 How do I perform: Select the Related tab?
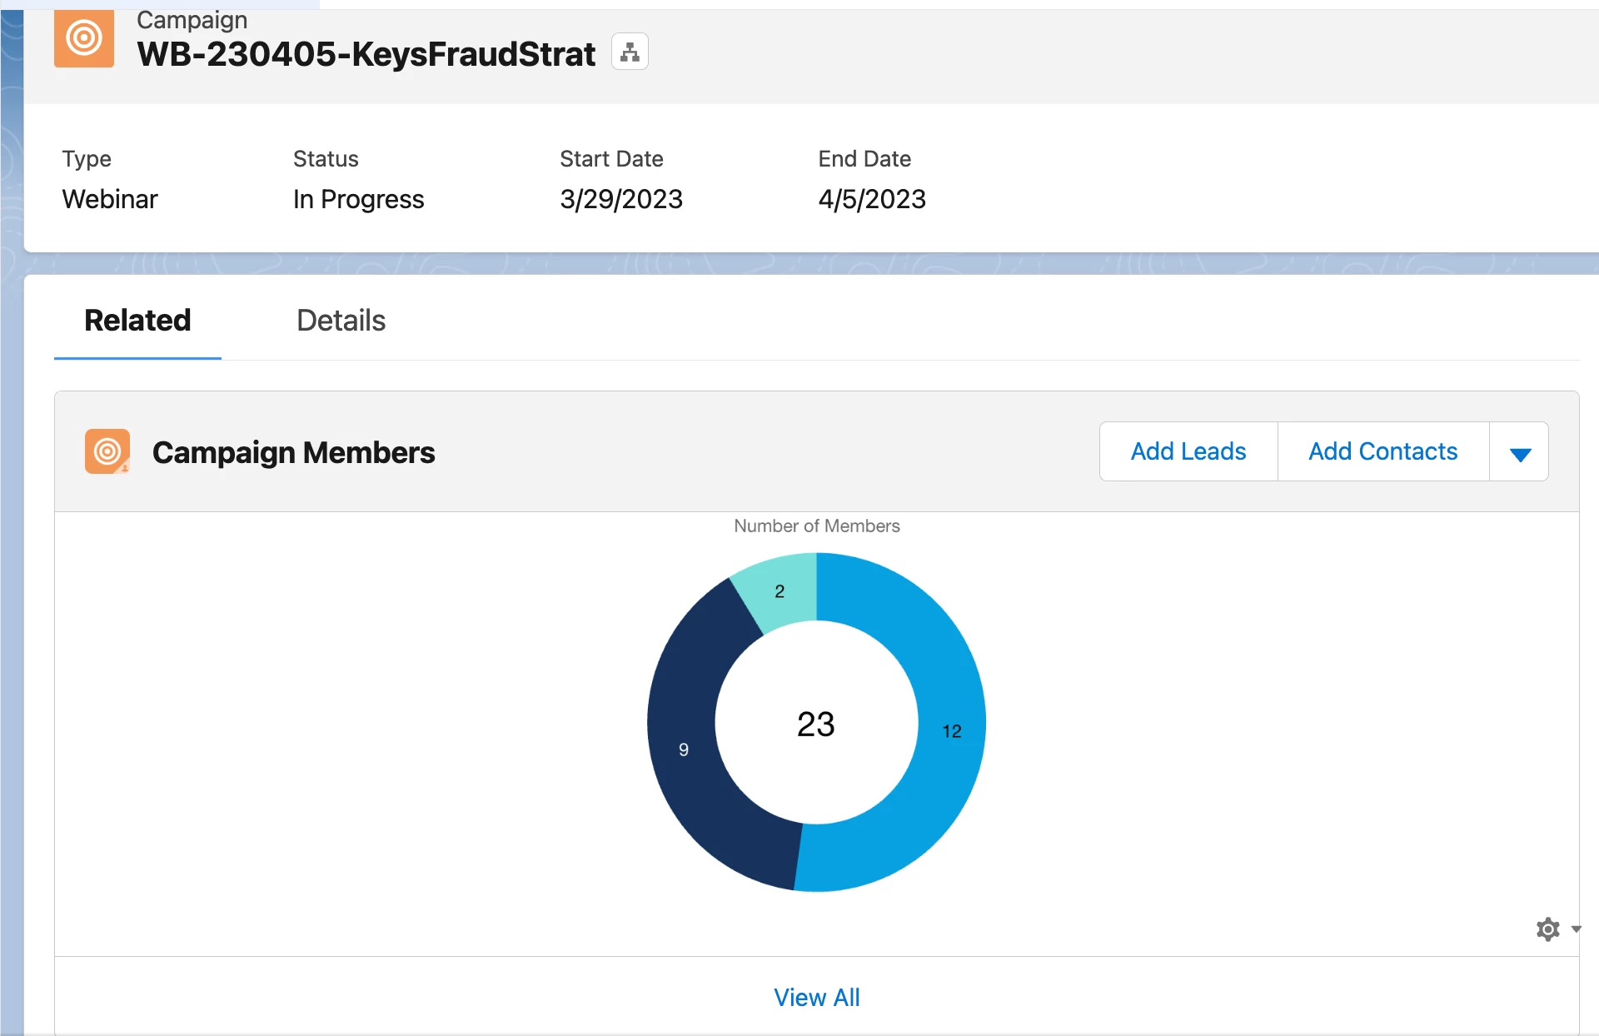137,321
